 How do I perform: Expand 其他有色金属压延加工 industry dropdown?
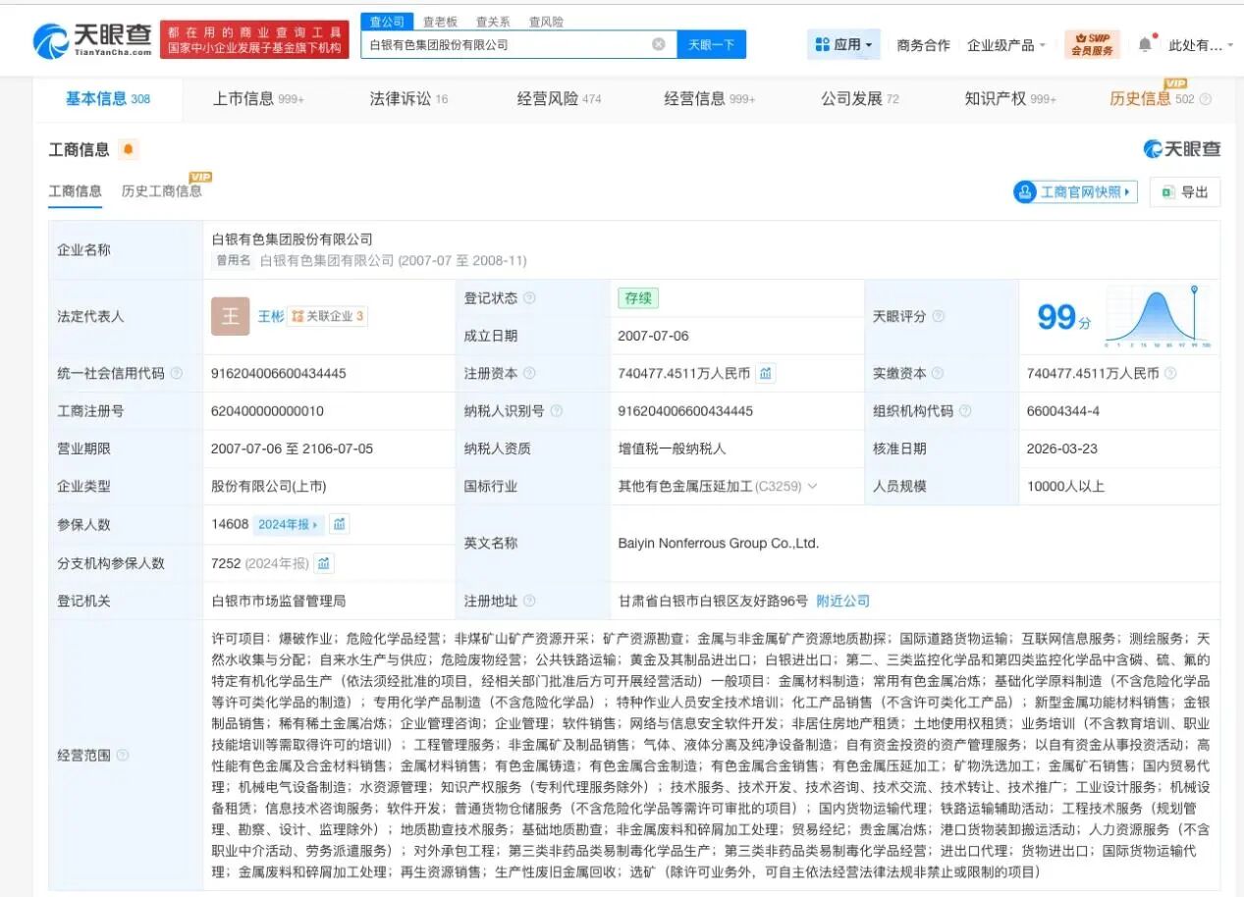(x=811, y=486)
